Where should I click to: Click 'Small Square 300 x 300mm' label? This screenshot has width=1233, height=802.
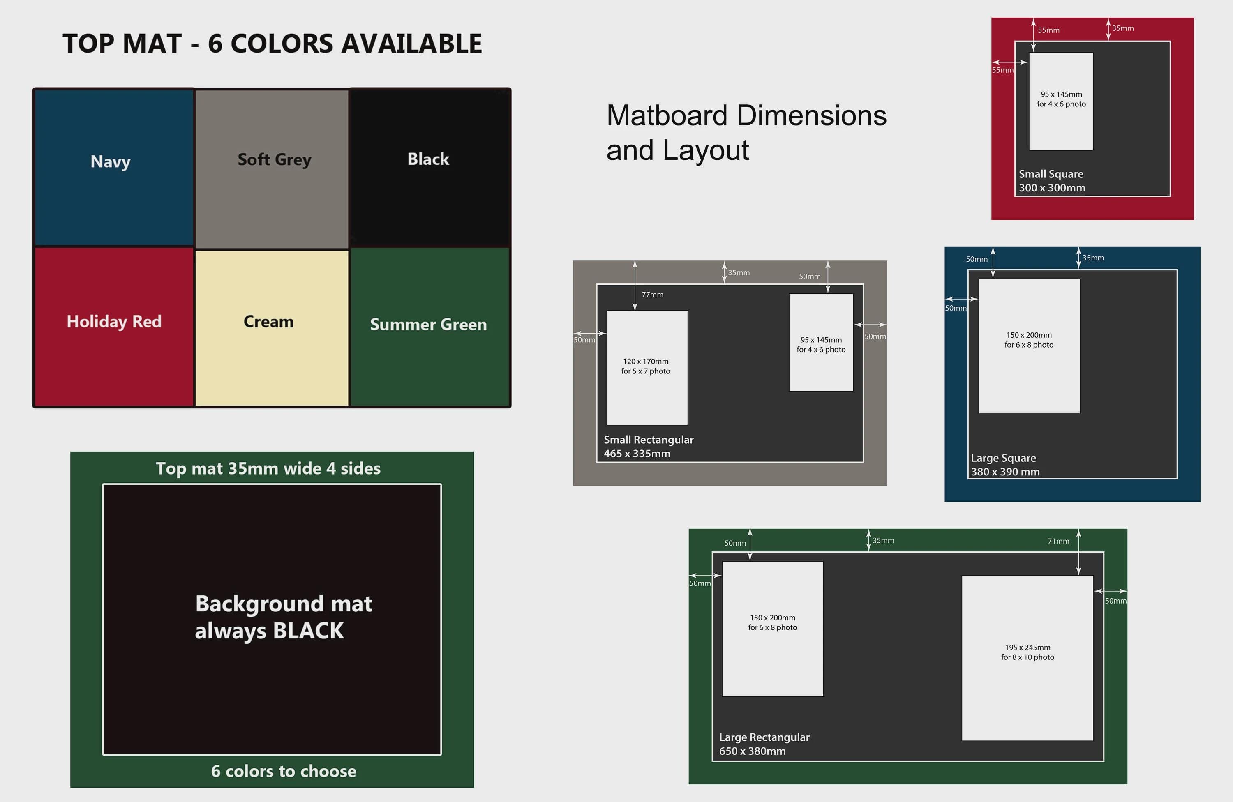click(1052, 181)
